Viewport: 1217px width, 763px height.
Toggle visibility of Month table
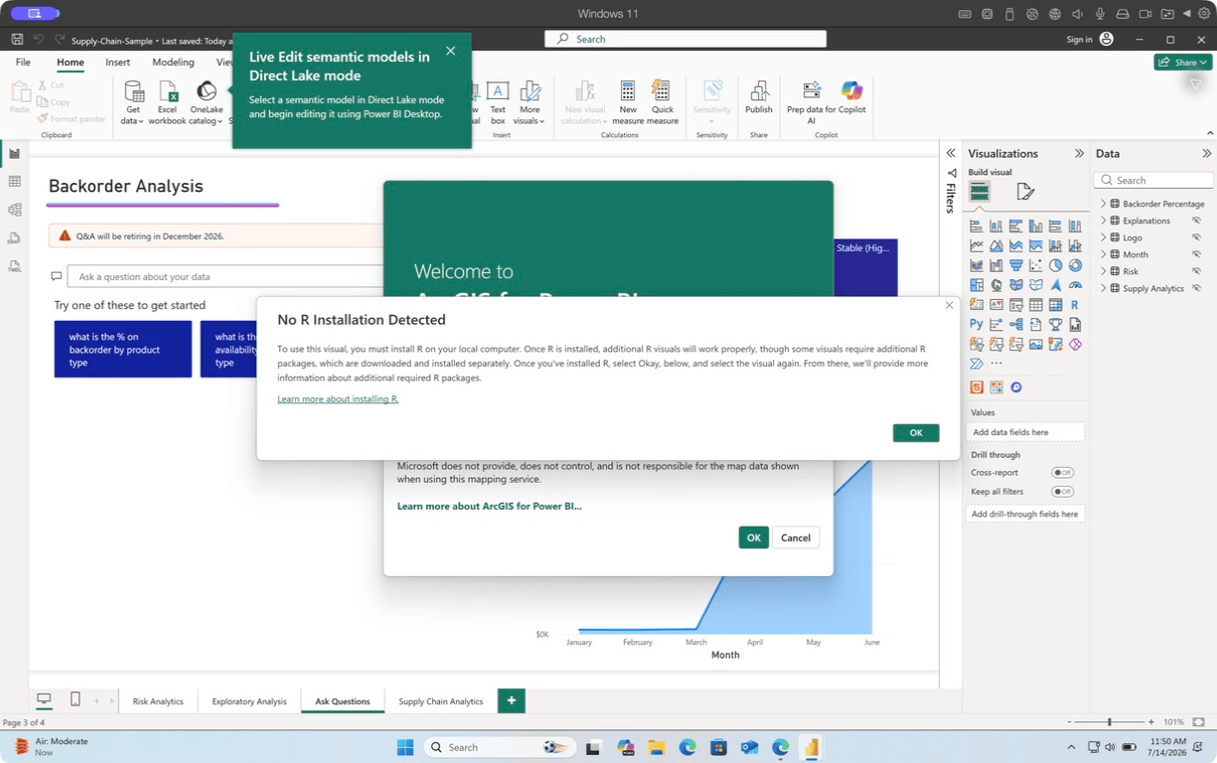[x=1196, y=254]
